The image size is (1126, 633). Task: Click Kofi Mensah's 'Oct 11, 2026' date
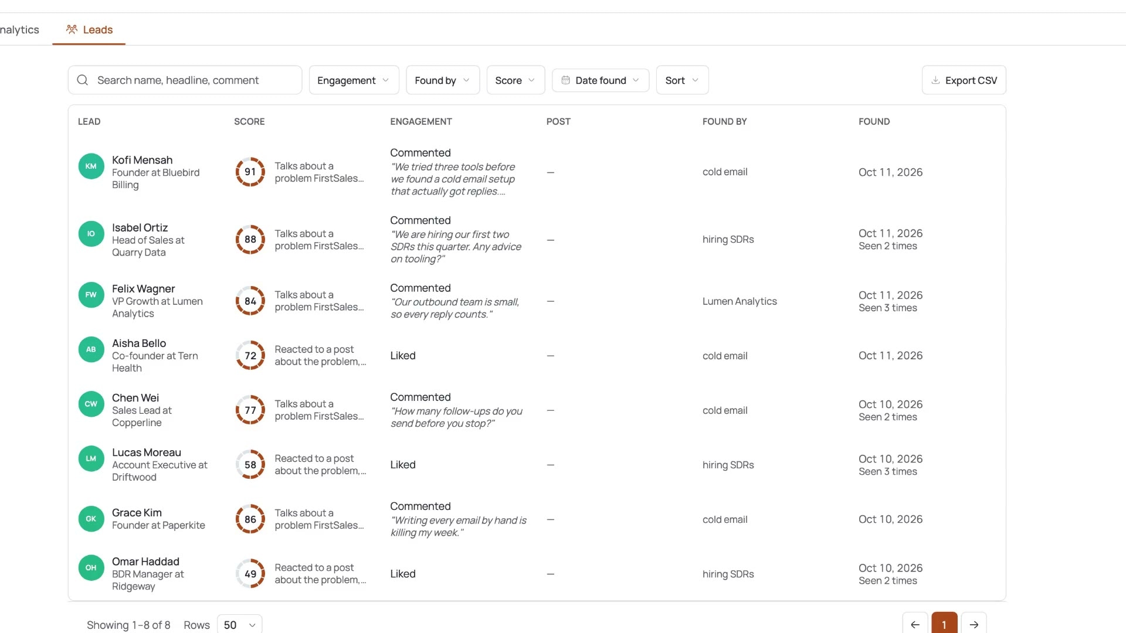point(890,172)
